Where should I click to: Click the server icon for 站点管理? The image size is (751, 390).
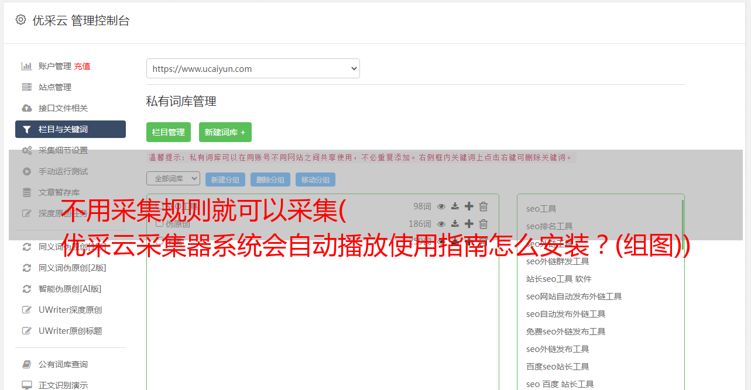coord(26,87)
